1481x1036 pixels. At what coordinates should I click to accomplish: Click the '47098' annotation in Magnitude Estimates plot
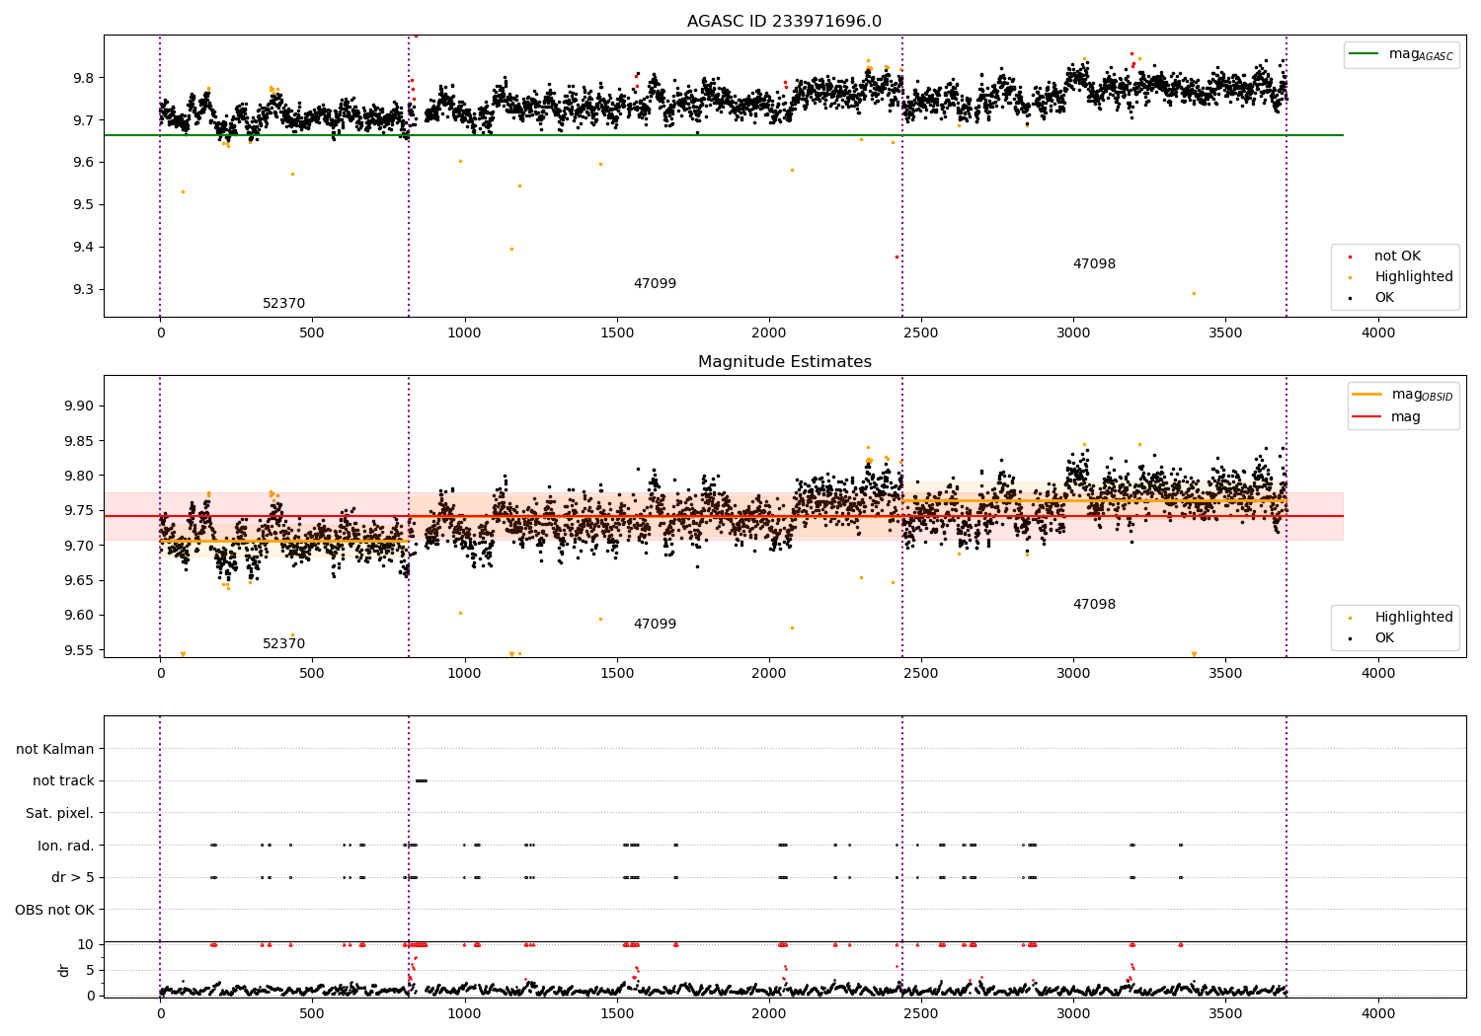(x=1094, y=605)
